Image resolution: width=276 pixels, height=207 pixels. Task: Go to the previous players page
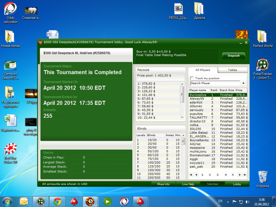[x=196, y=175]
